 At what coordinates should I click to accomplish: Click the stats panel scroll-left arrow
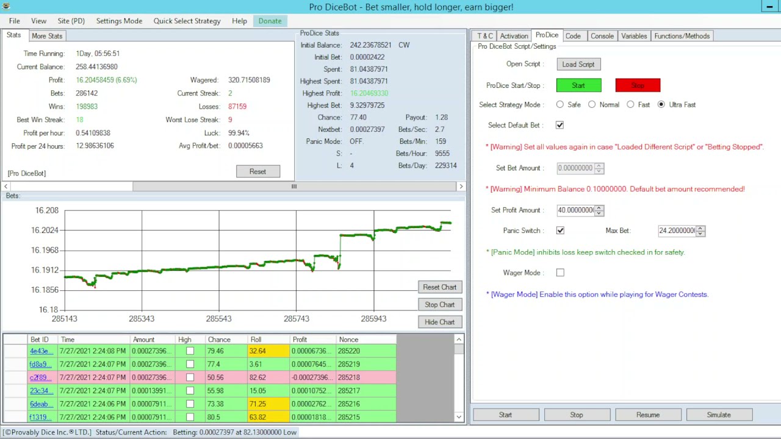[x=6, y=187]
